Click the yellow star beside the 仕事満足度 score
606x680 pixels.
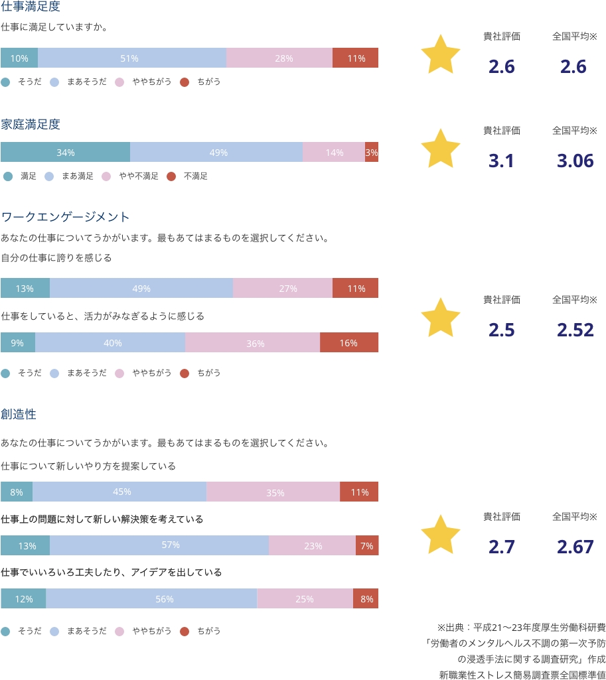coord(440,54)
